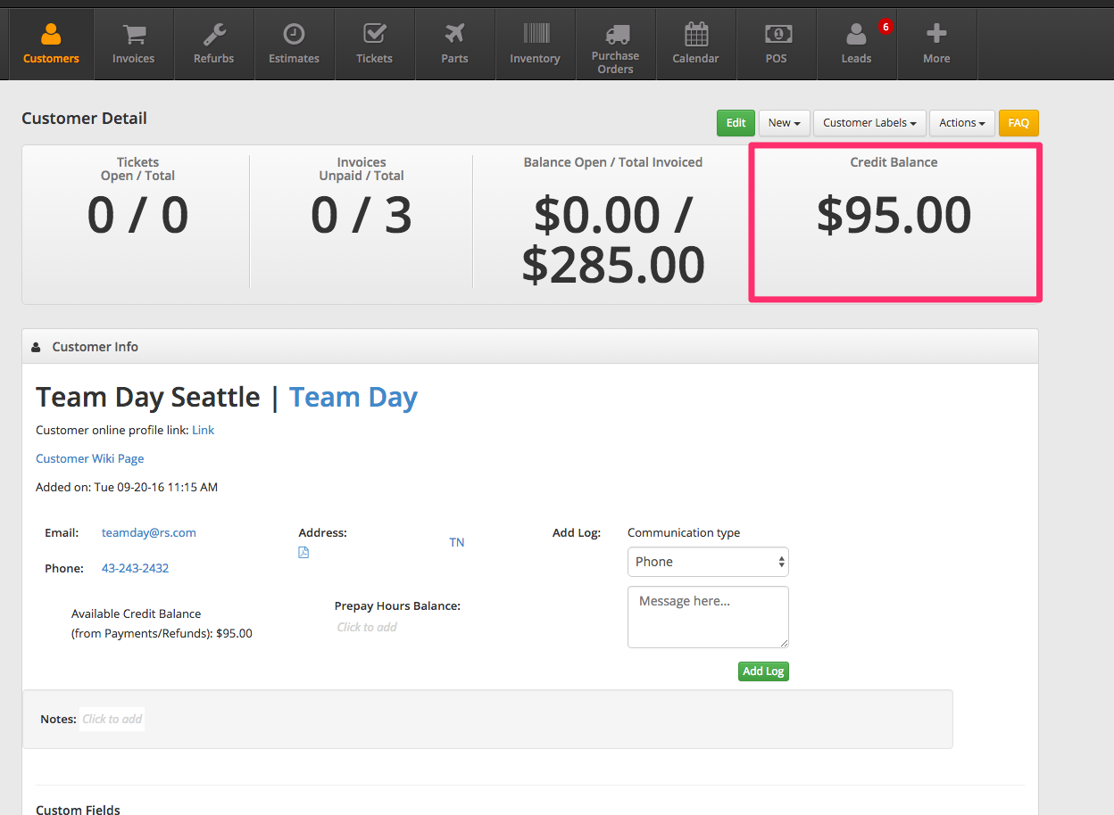Viewport: 1114px width, 815px height.
Task: Open Tickets checkmark icon
Action: point(374,35)
